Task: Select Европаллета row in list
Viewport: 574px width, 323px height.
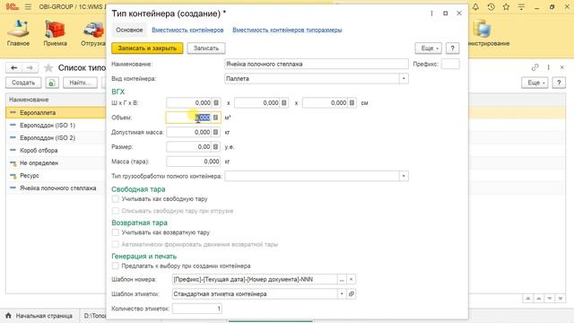Action: click(56, 112)
